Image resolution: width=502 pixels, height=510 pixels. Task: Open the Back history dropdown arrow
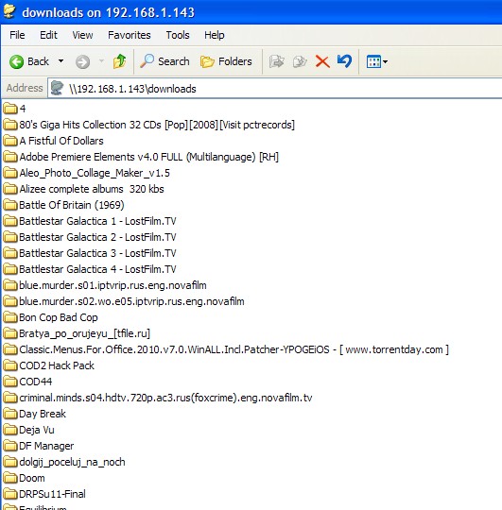point(61,61)
